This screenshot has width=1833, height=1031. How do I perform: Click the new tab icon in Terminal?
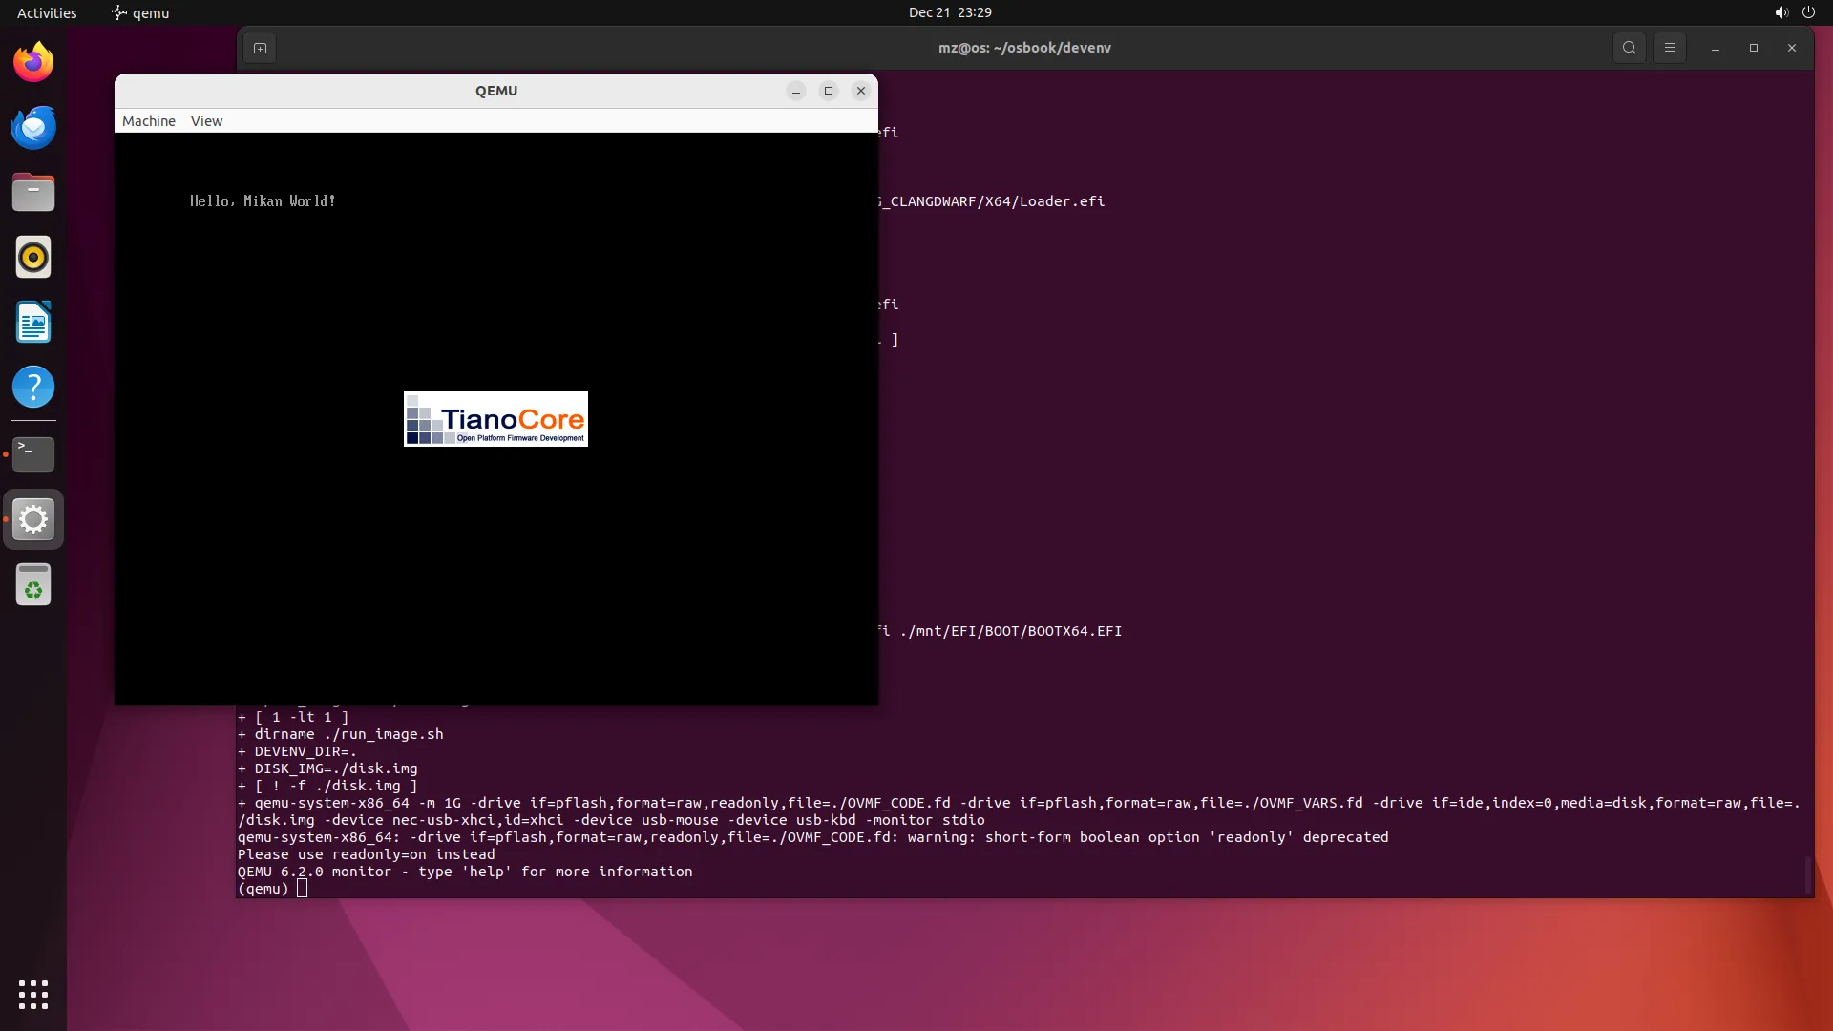[260, 48]
